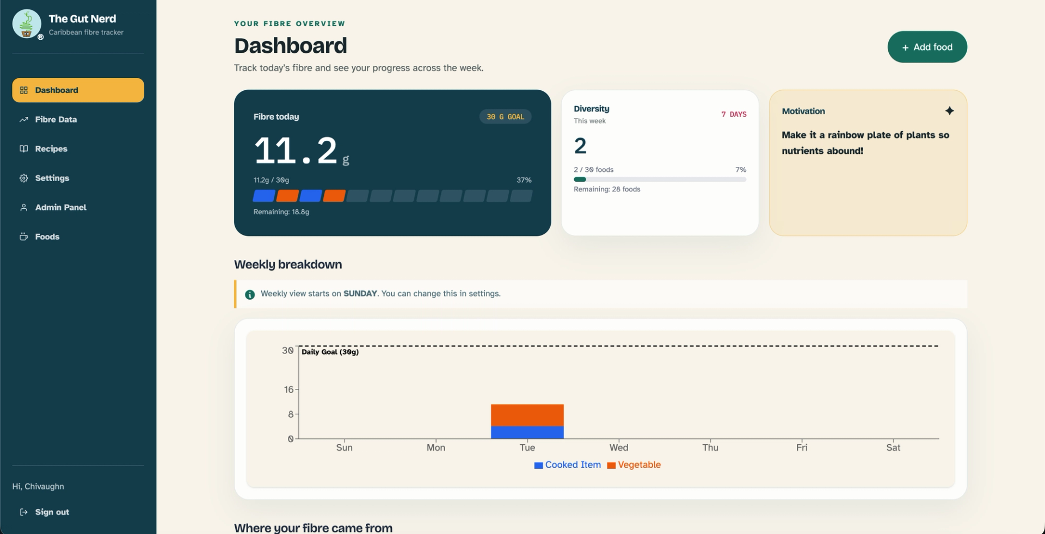Click the blue Cooked Item portion of Tuesday bar
The width and height of the screenshot is (1045, 534).
tap(527, 432)
